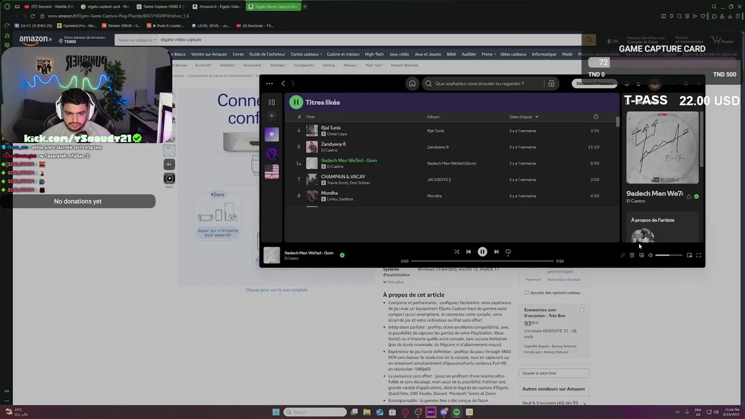
Task: Submit Amazon search with magnifier button
Action: 589,40
